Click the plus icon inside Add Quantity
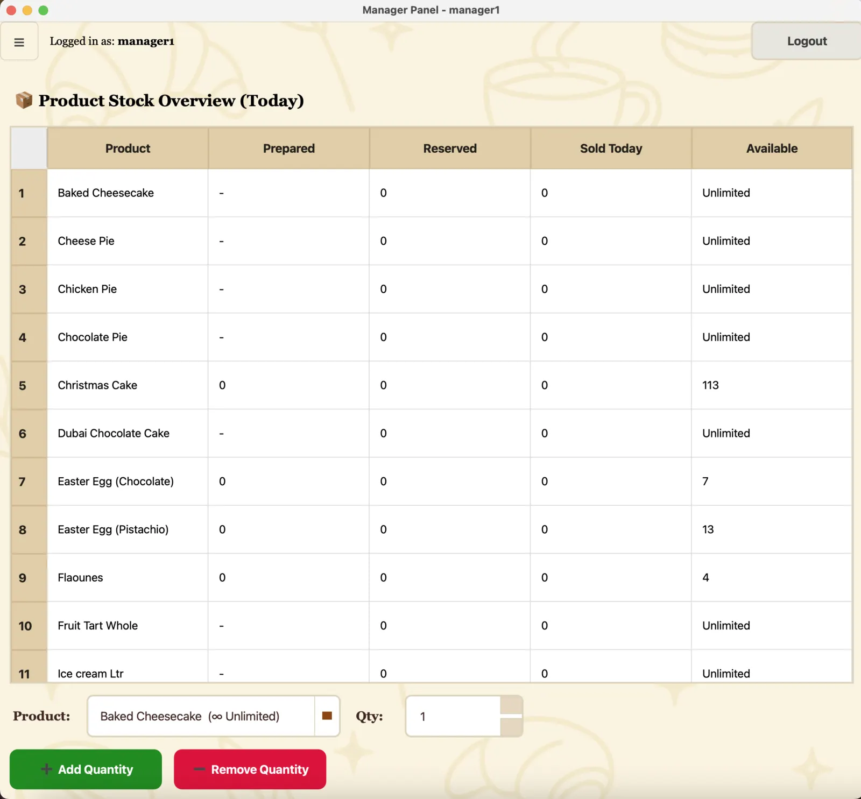Screen dimensions: 861x799 click(47, 769)
